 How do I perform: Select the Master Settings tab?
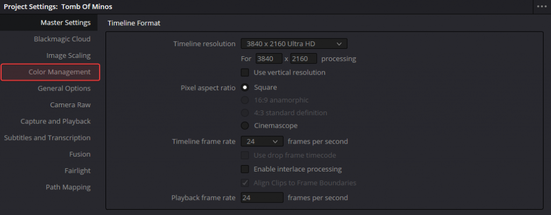pos(65,23)
